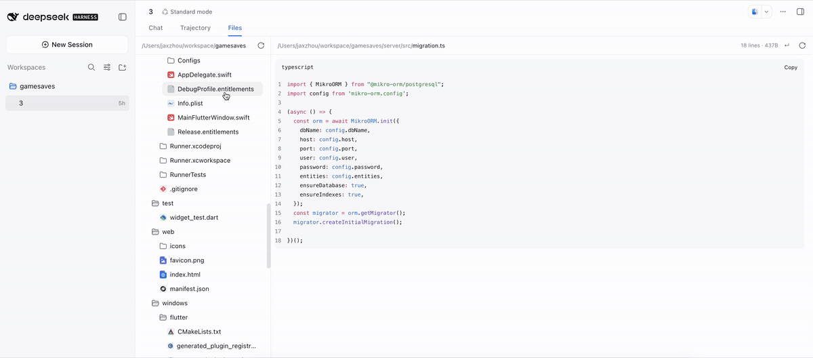Click the widget_test.dart file icon
Screen dimensions: 813x358
[x=163, y=218]
